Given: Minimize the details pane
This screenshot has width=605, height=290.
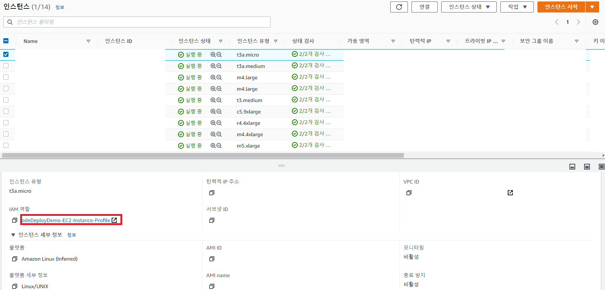Looking at the screenshot, I should click(x=572, y=167).
